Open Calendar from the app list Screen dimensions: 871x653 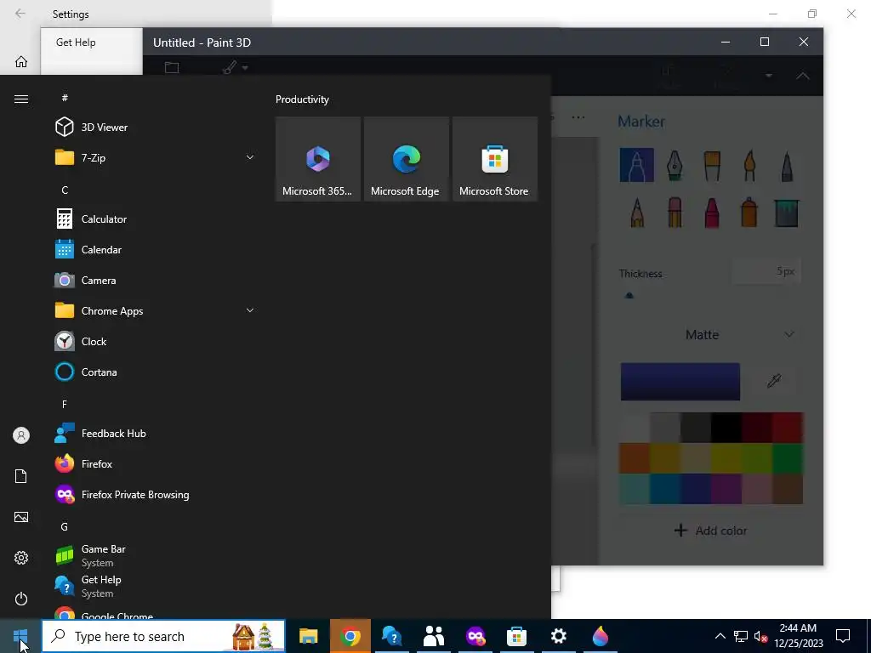[x=155, y=250]
